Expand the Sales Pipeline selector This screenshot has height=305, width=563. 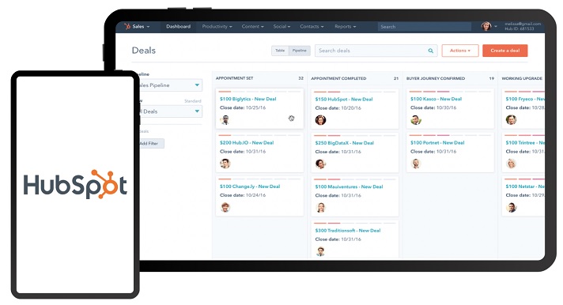click(x=170, y=85)
